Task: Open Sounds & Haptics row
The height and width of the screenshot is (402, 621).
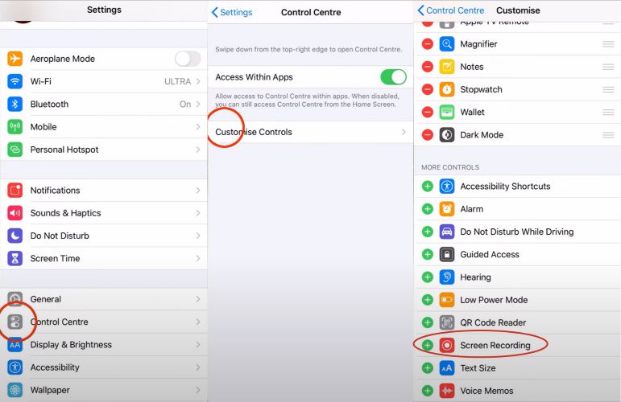Action: click(x=104, y=213)
